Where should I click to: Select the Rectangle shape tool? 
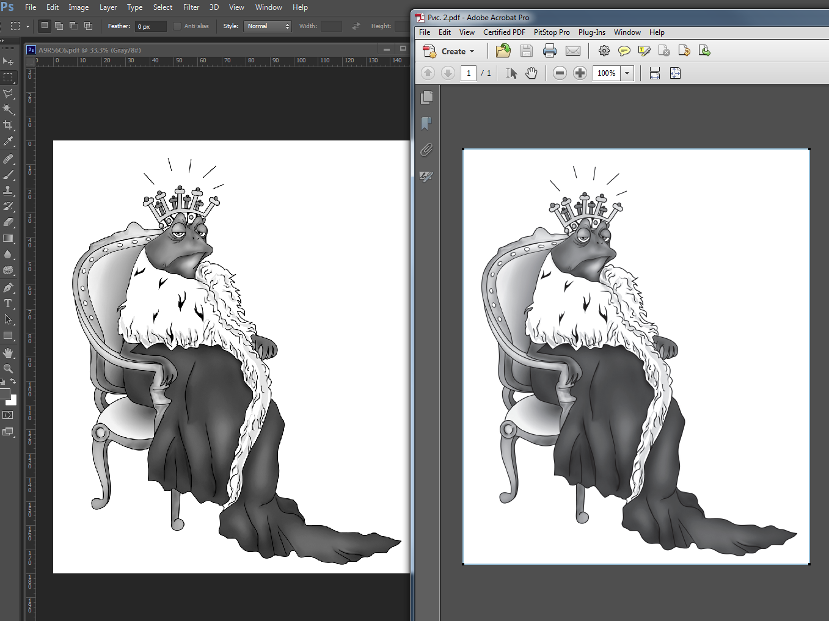pyautogui.click(x=8, y=335)
